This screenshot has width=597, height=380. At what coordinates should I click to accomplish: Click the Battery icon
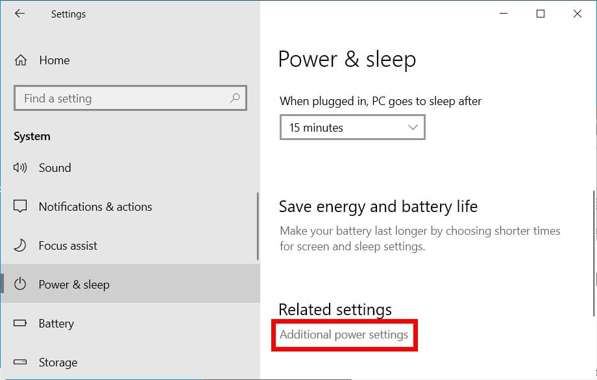point(20,324)
